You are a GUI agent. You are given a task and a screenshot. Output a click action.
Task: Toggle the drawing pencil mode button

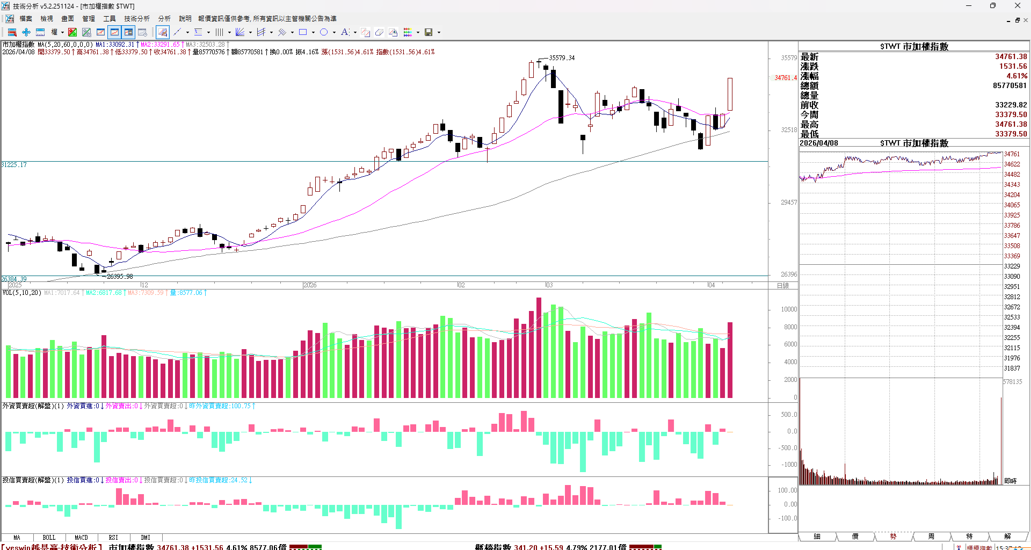click(x=163, y=32)
